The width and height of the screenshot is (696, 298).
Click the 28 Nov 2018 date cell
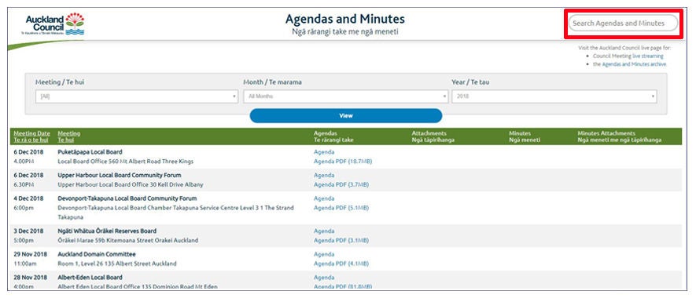tap(30, 278)
